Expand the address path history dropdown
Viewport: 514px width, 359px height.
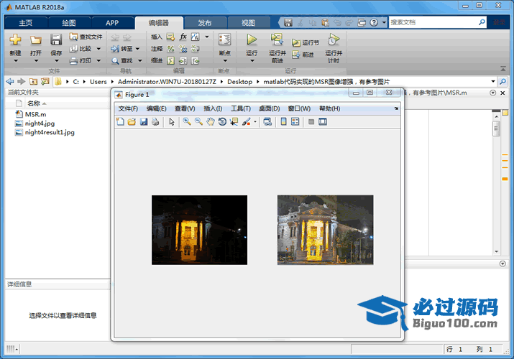click(493, 82)
